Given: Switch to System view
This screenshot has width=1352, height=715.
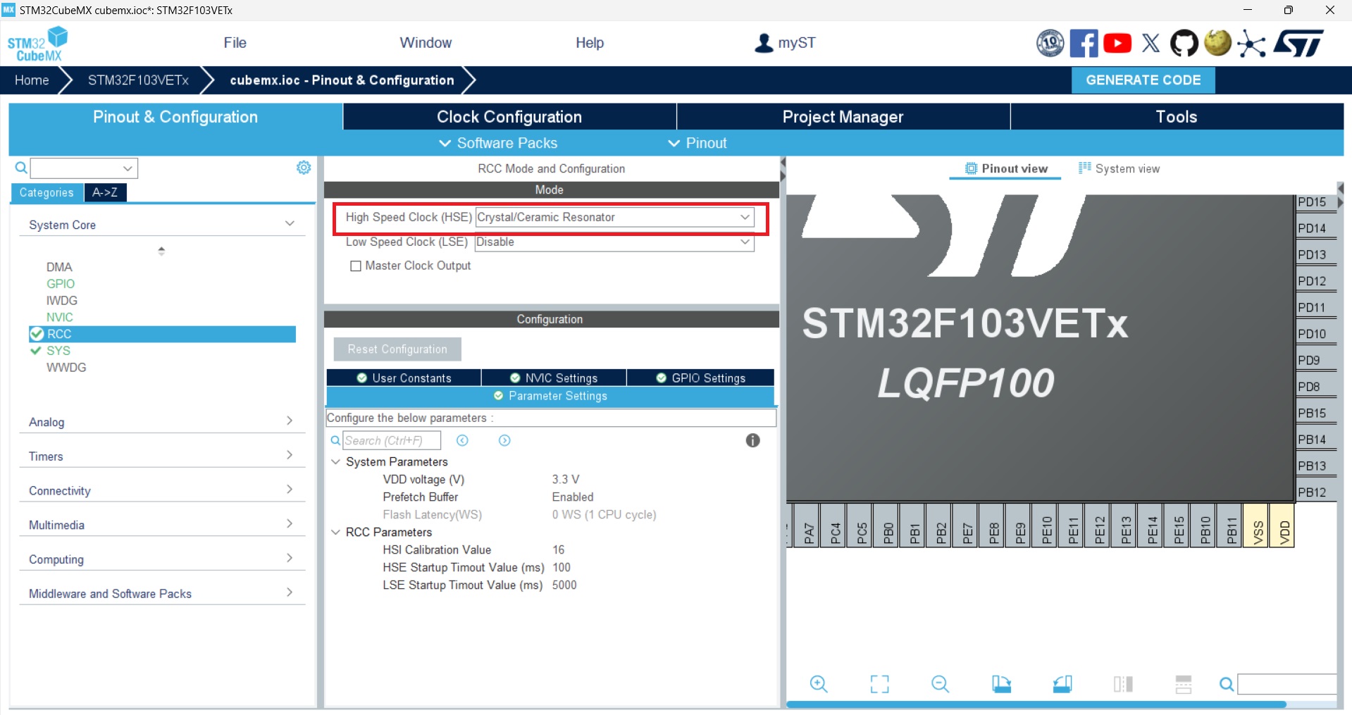Looking at the screenshot, I should point(1119,168).
